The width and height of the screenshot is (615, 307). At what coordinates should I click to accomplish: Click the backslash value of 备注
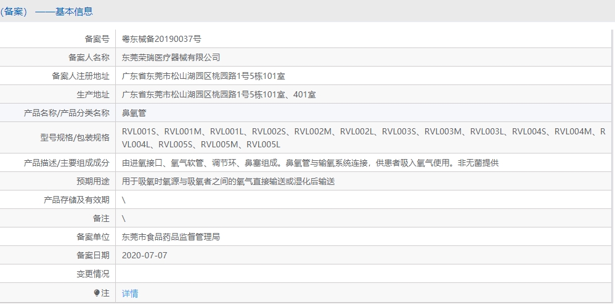[x=124, y=218]
